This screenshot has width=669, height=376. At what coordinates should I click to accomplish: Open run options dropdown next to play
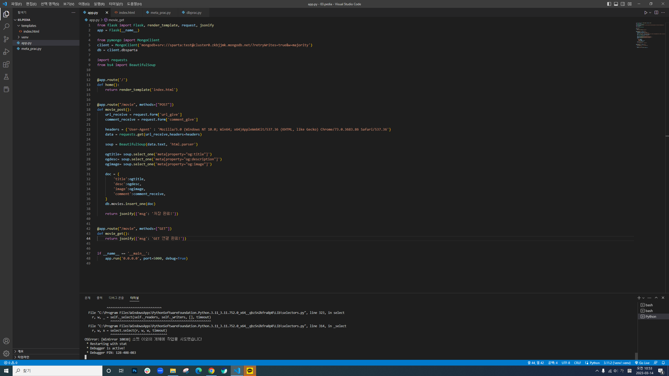tap(650, 13)
